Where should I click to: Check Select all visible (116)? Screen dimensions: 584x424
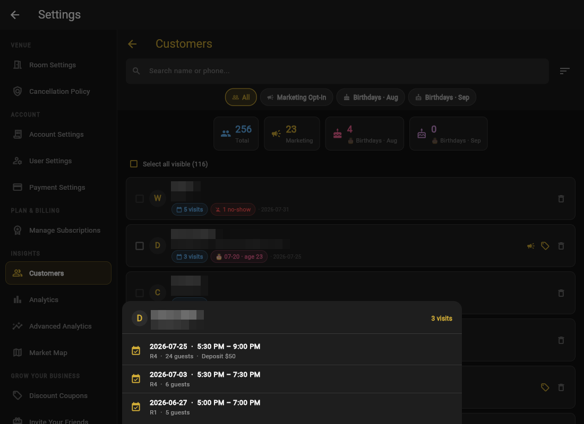[134, 164]
